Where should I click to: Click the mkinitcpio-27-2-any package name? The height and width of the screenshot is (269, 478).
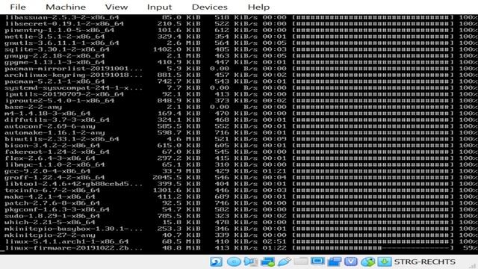point(50,235)
